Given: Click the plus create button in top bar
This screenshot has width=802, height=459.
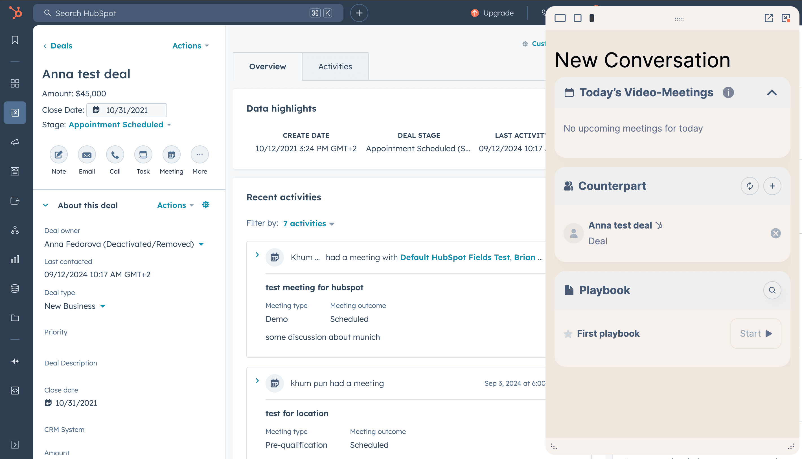Looking at the screenshot, I should pos(359,13).
